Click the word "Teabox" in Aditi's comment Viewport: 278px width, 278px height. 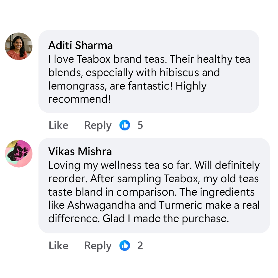pyautogui.click(x=94, y=59)
